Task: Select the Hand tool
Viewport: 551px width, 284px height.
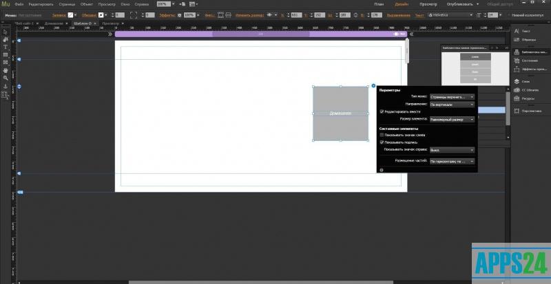Action: [x=5, y=70]
